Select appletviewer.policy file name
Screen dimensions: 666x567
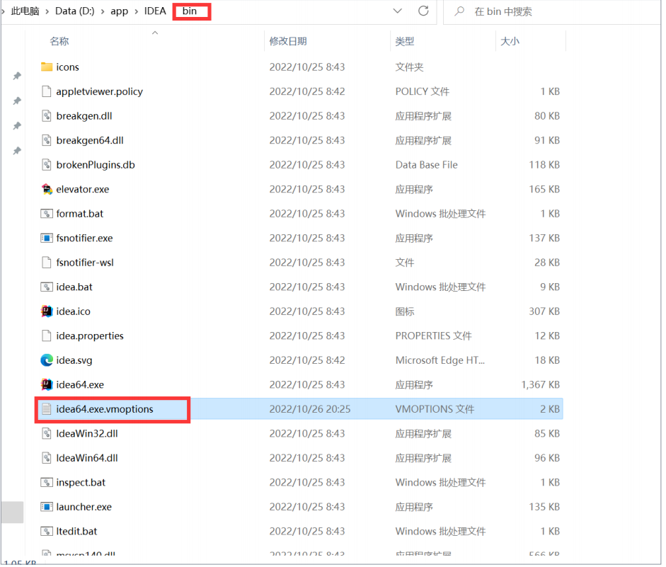pos(99,92)
